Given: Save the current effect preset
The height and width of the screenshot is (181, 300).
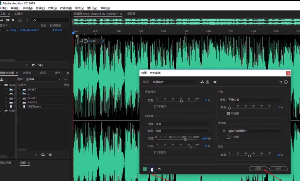Looking at the screenshot, I should pos(202,82).
